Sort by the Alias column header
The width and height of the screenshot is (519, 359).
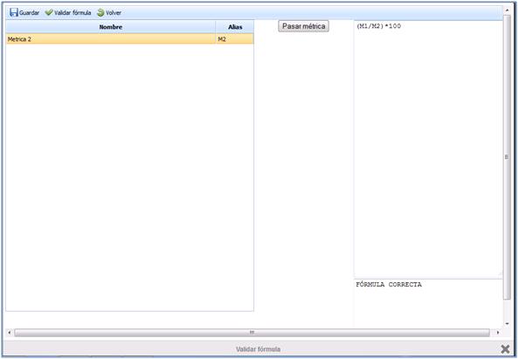(235, 27)
